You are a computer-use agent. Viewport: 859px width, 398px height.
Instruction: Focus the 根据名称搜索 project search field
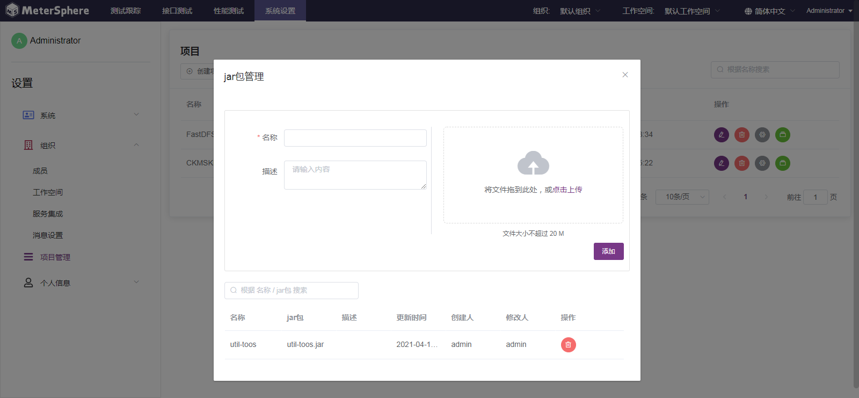pyautogui.click(x=775, y=70)
